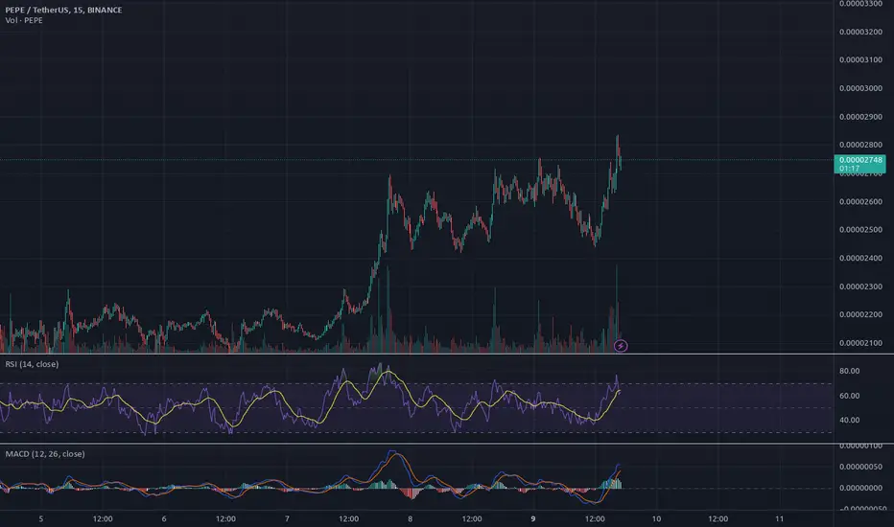
Task: Open the PEPE / TetherUS symbol title
Action: [63, 10]
